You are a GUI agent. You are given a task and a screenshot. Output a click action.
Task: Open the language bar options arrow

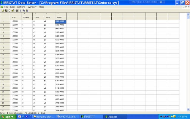pos(164,2)
